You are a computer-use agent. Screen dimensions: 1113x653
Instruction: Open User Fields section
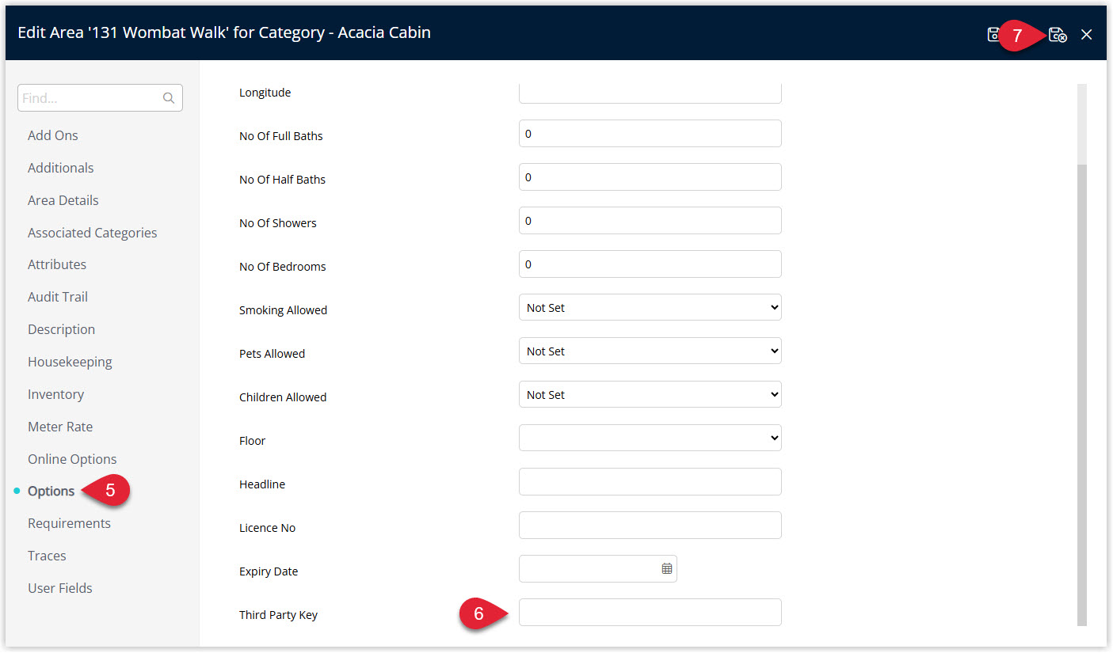[60, 588]
